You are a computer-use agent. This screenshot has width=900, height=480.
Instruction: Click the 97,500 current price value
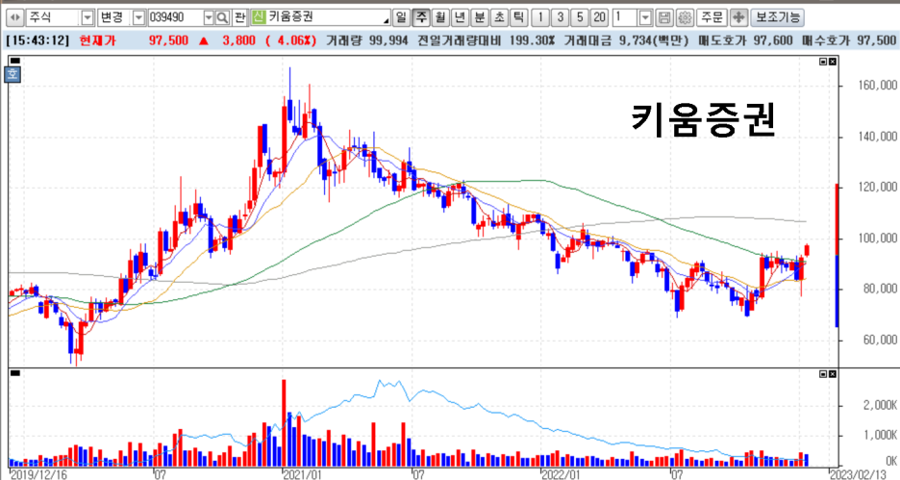click(x=168, y=40)
